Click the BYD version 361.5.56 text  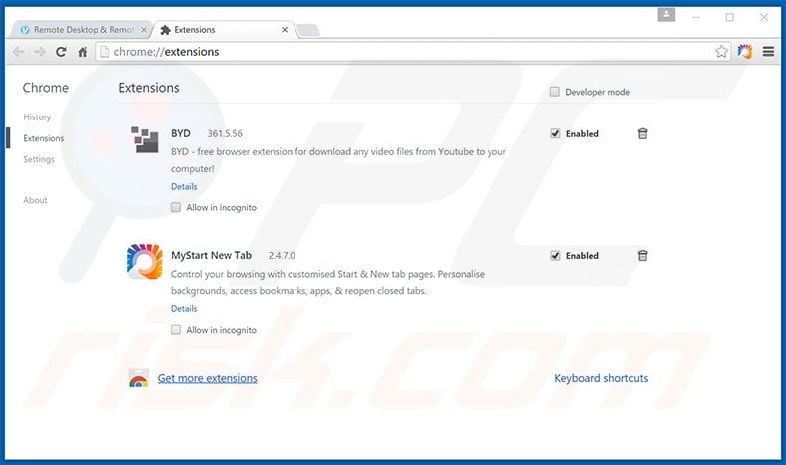225,134
